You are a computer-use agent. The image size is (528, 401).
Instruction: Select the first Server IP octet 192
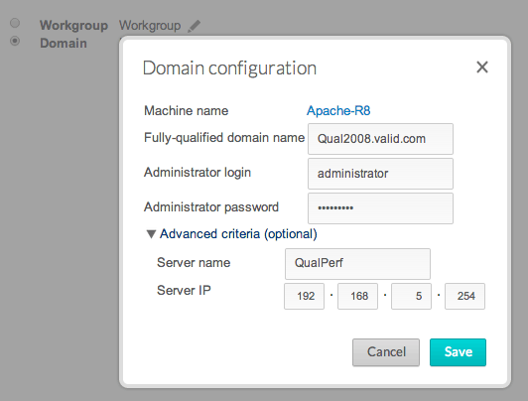304,297
